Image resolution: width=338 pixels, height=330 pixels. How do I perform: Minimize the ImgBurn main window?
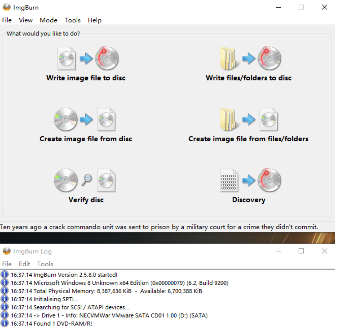[x=278, y=7]
